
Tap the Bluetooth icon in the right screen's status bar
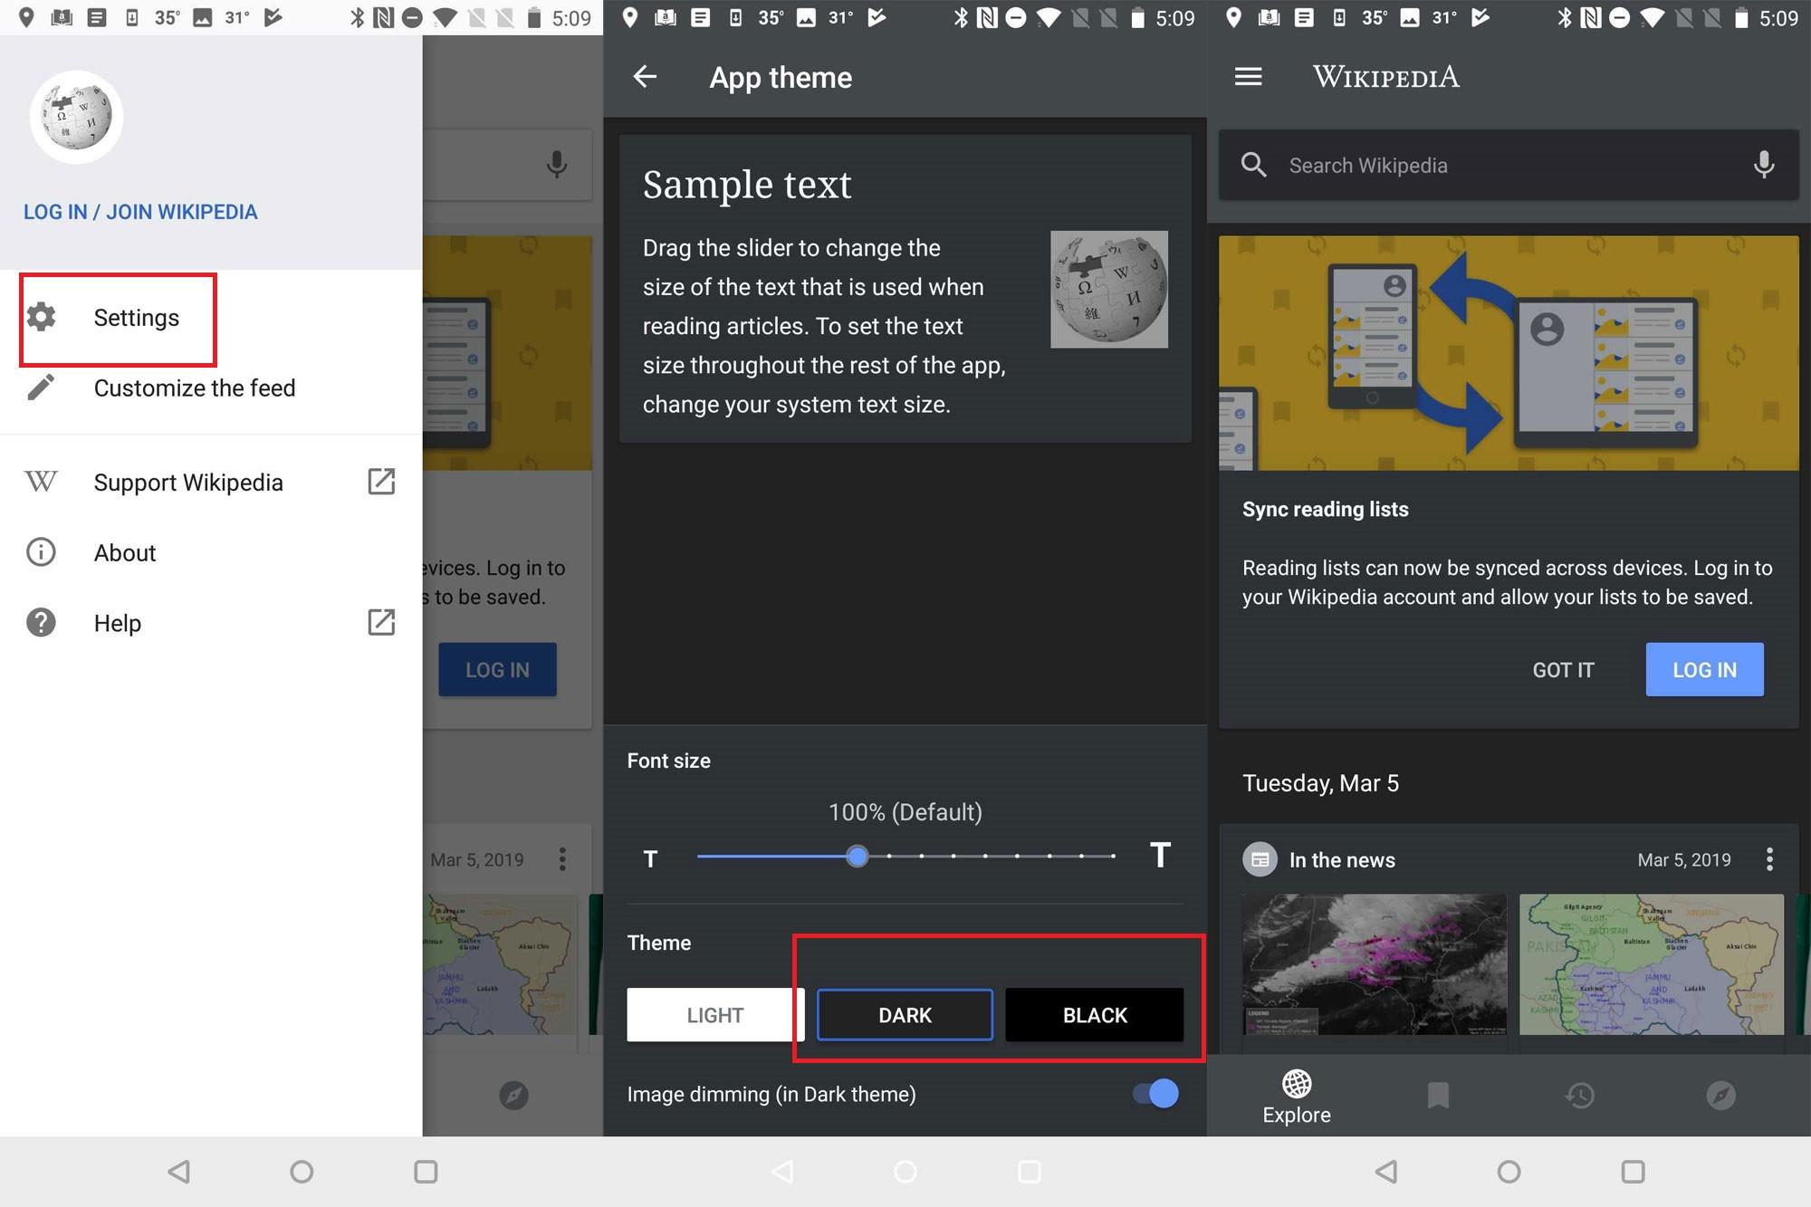(x=1564, y=18)
